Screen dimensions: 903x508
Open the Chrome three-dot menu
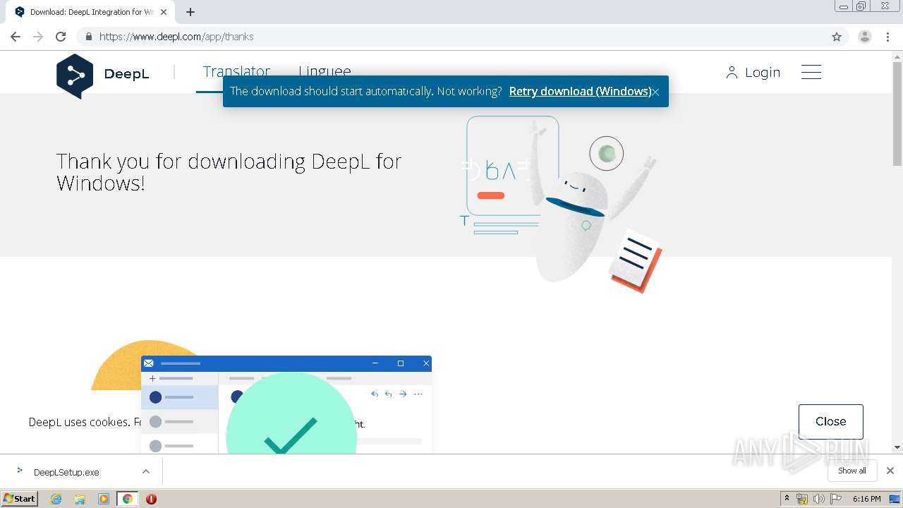tap(888, 37)
